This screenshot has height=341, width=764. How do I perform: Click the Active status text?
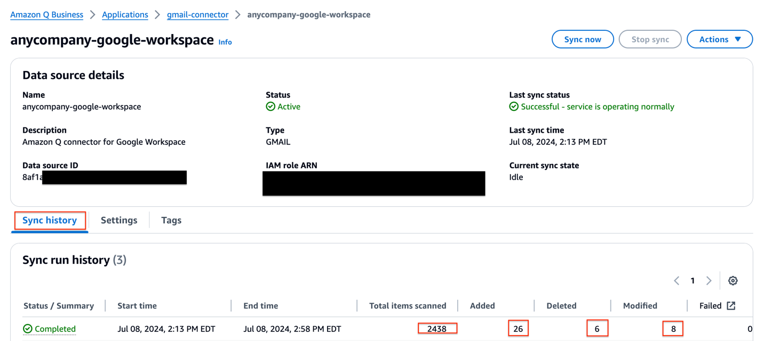tap(289, 107)
